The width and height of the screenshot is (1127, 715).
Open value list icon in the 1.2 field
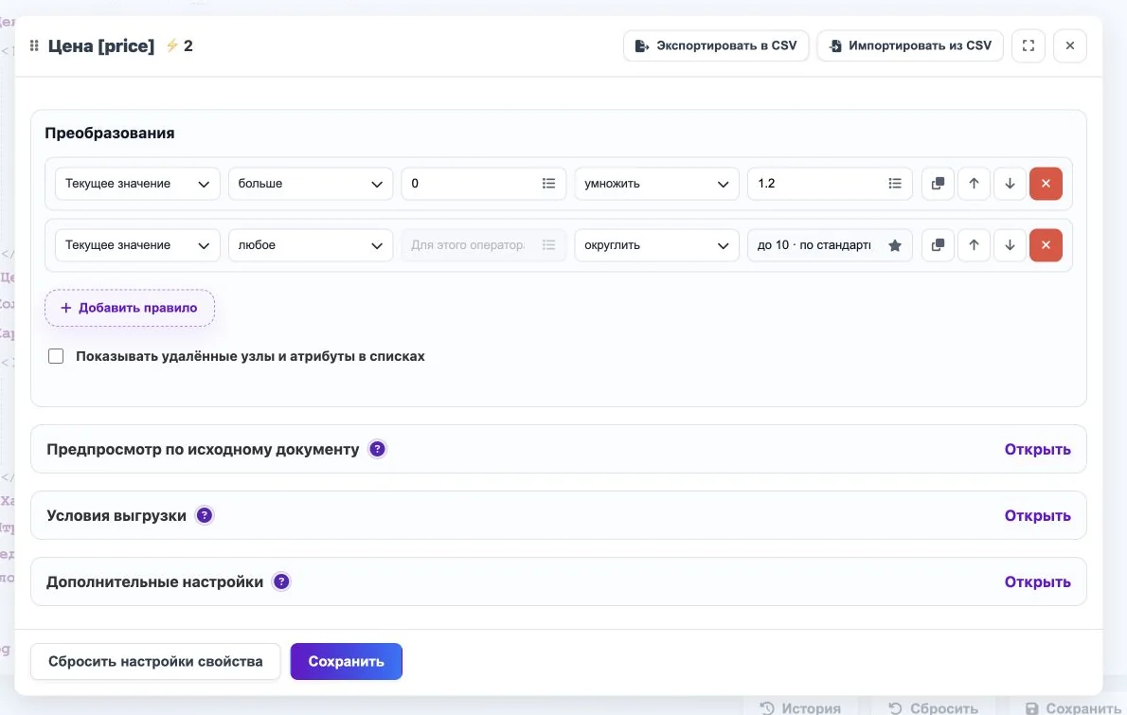coord(894,183)
